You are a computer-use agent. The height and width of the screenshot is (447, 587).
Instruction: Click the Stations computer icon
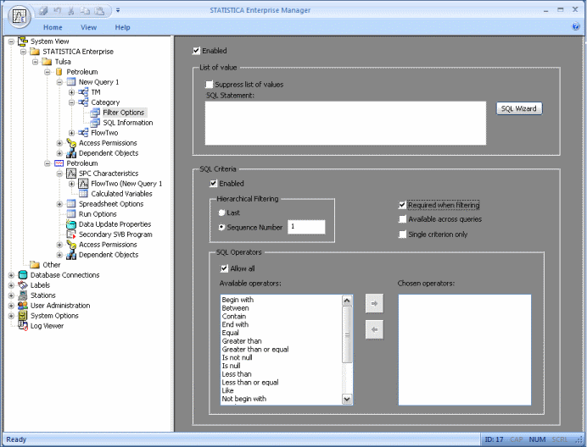(22, 295)
